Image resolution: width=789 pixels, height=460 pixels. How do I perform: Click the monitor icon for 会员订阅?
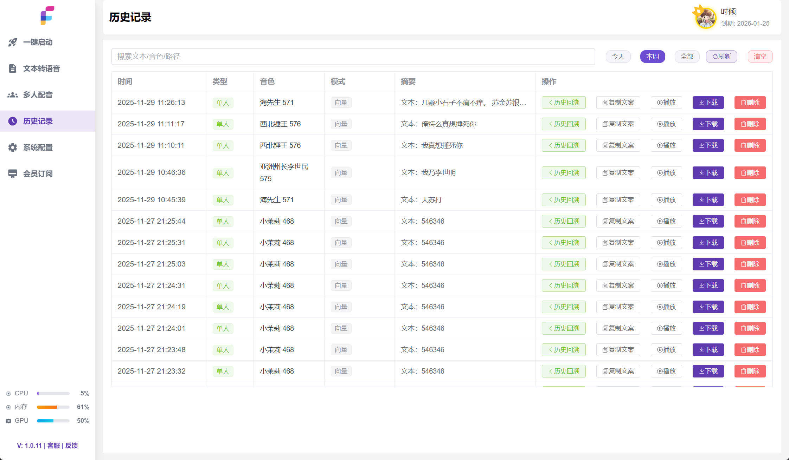pyautogui.click(x=13, y=174)
